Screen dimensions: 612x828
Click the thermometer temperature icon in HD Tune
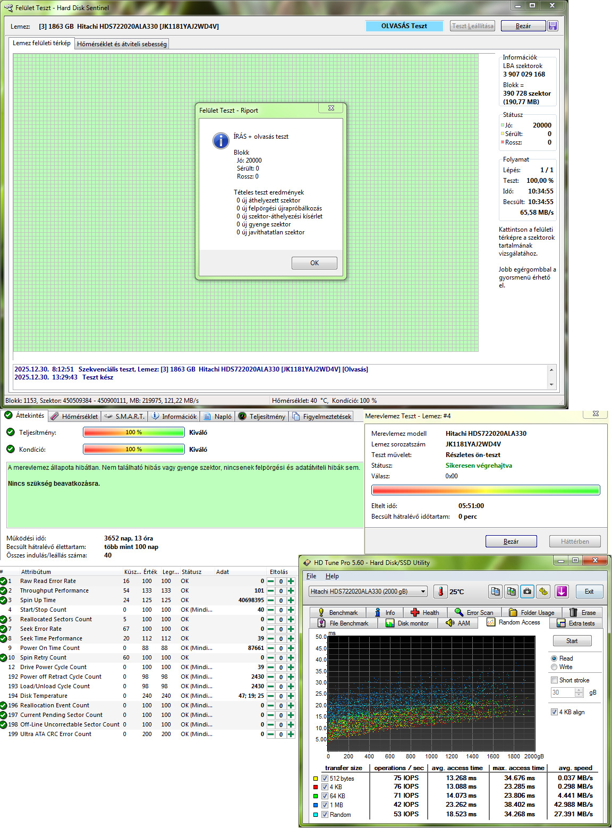(440, 592)
